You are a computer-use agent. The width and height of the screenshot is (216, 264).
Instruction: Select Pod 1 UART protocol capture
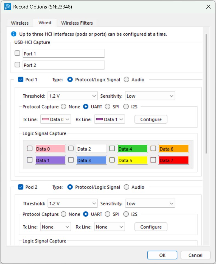(86, 107)
